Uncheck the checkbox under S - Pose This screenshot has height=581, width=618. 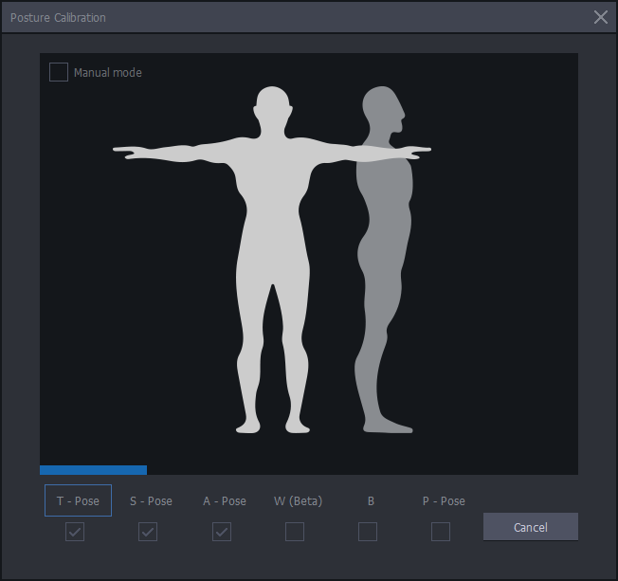click(148, 532)
